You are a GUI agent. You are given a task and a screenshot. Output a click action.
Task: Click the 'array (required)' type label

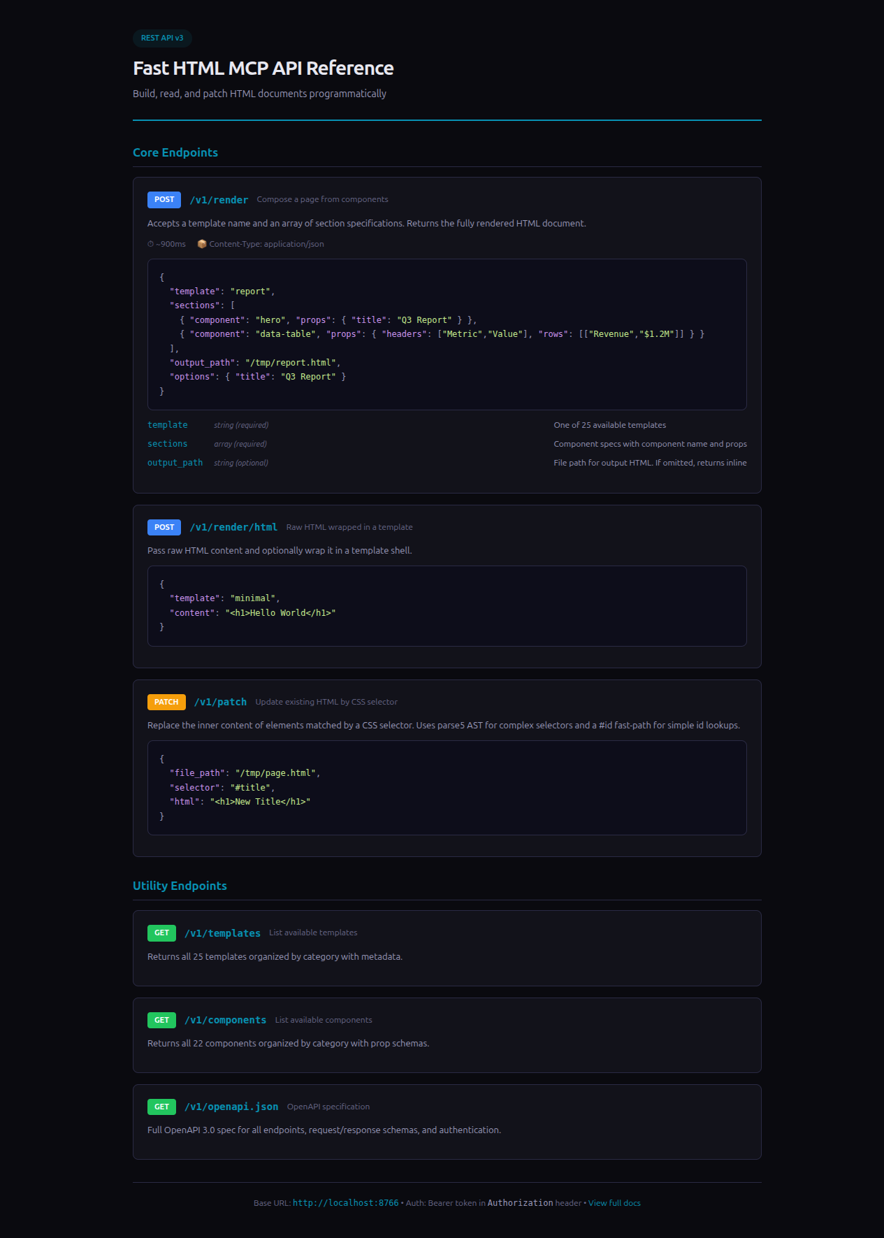pos(240,444)
